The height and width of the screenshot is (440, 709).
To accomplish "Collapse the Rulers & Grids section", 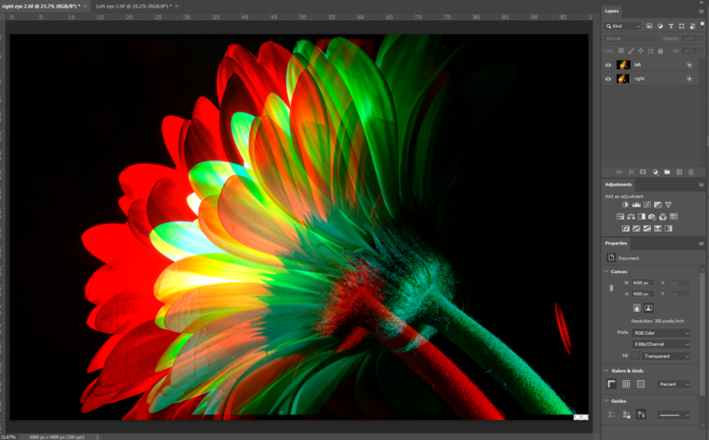I will tap(607, 371).
